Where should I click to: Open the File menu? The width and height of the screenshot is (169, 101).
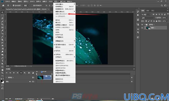pos(8,1)
